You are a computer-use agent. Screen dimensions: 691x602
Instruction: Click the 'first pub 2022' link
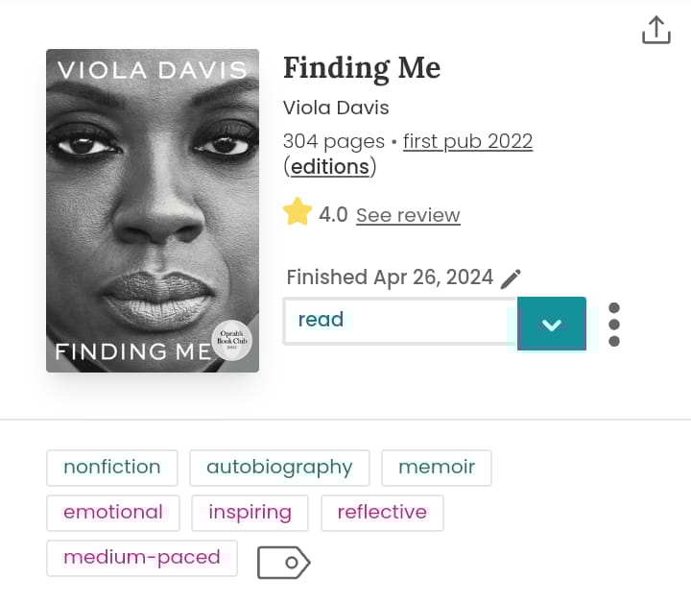[x=467, y=141]
